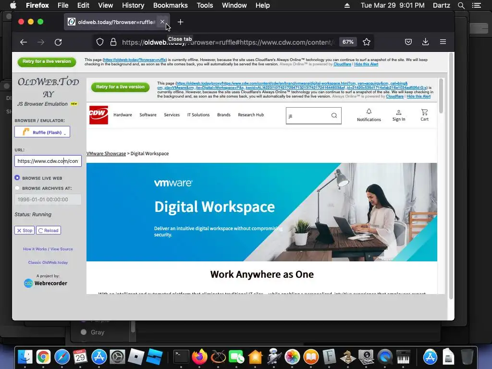
Task: Click the CDW search box
Action: (313, 115)
